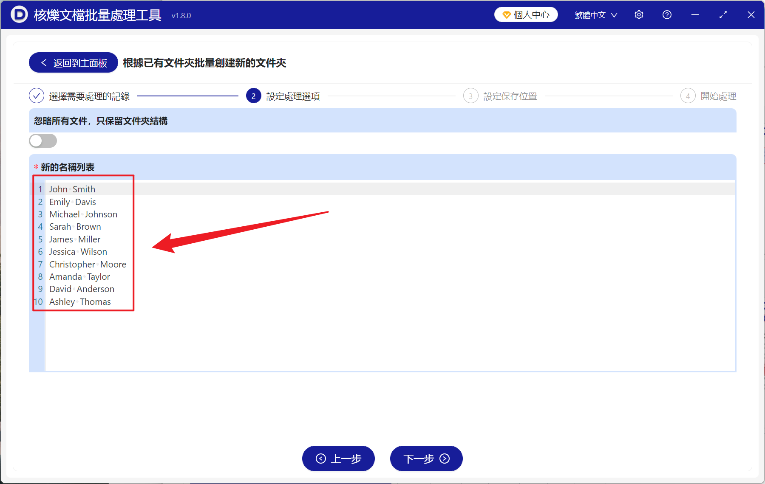Select step 3 設定保存位置
Screen dimensions: 765x484
pyautogui.click(x=470, y=96)
